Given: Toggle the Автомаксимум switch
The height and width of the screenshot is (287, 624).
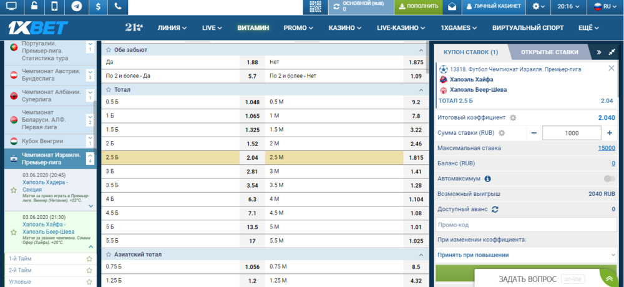Looking at the screenshot, I should click(x=609, y=178).
